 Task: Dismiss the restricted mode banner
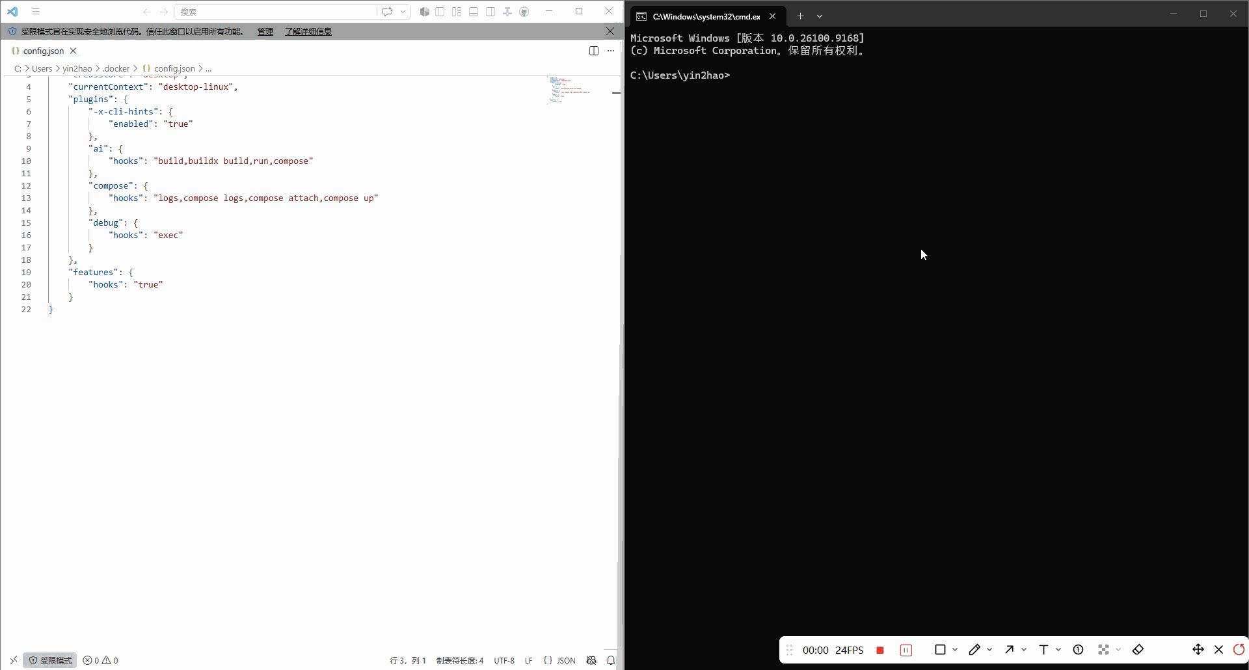pos(610,31)
